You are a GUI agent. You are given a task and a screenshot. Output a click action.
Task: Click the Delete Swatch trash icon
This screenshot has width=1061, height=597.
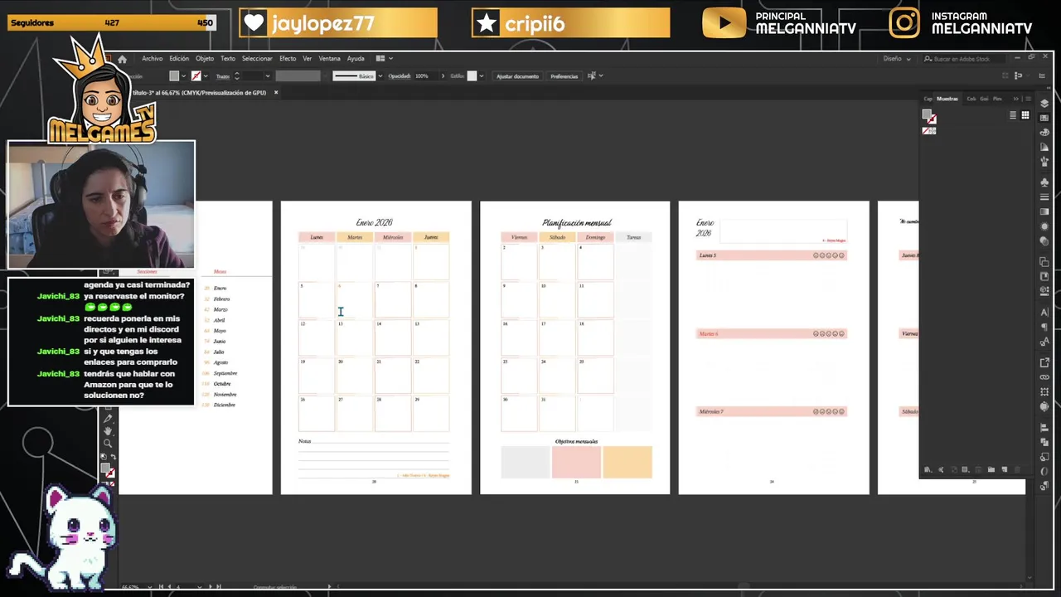1017,469
